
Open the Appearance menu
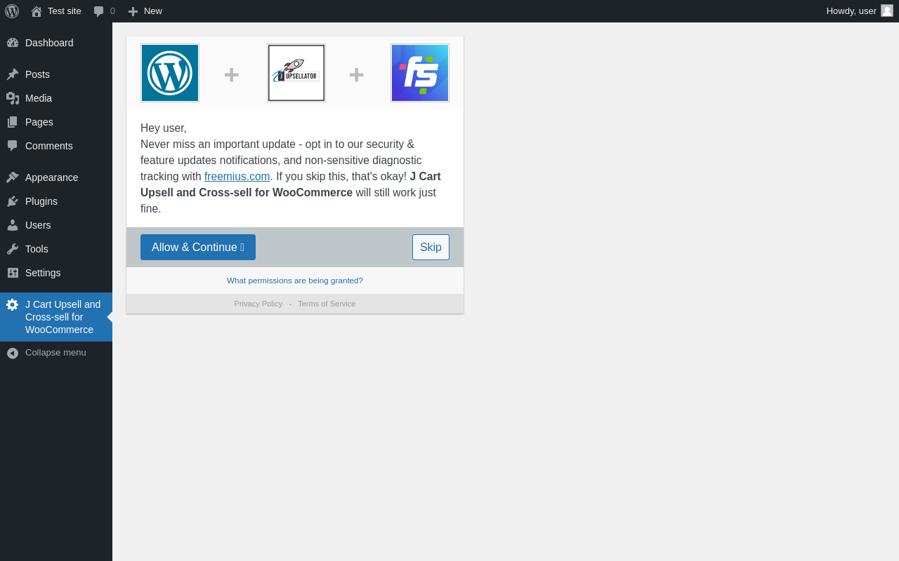coord(56,177)
